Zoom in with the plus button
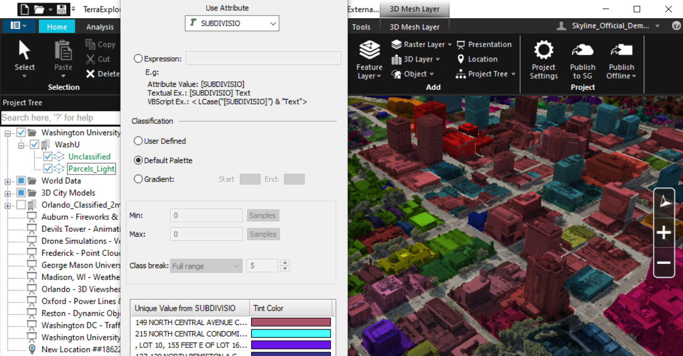The image size is (683, 356). pos(664,233)
